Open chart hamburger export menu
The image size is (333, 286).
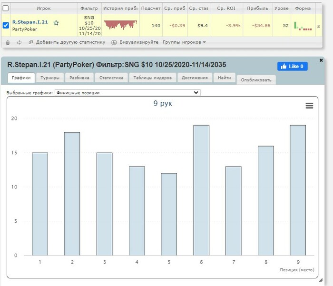[x=309, y=105]
